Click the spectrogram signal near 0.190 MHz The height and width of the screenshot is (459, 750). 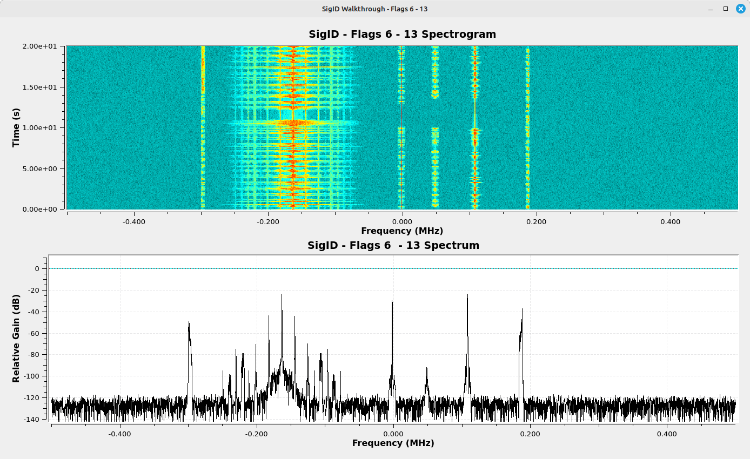click(527, 127)
